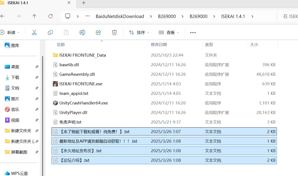Select the ISEKAI 1.4.1 tab

point(36,3)
